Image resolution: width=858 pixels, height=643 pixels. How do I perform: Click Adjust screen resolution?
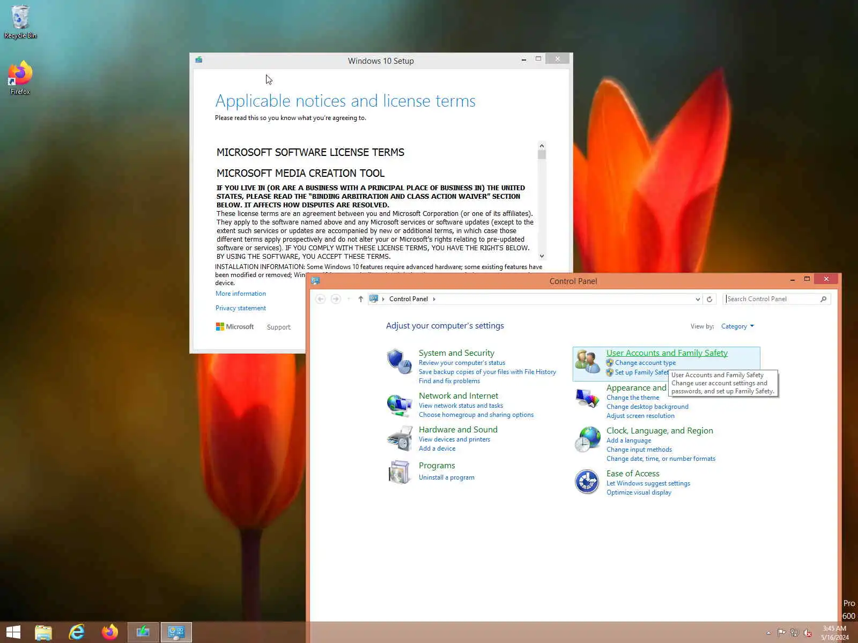click(640, 416)
